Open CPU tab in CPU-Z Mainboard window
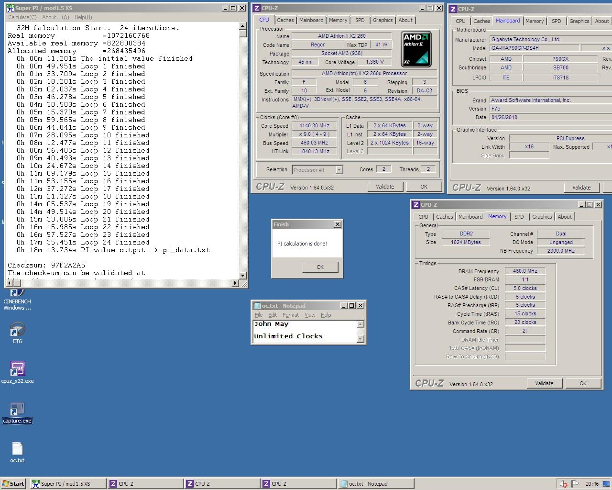This screenshot has height=490, width=612. tap(460, 21)
